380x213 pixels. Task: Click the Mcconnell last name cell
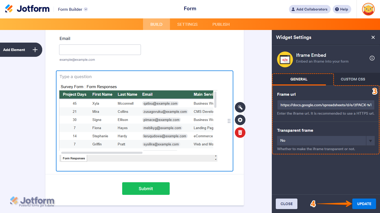tap(126, 104)
